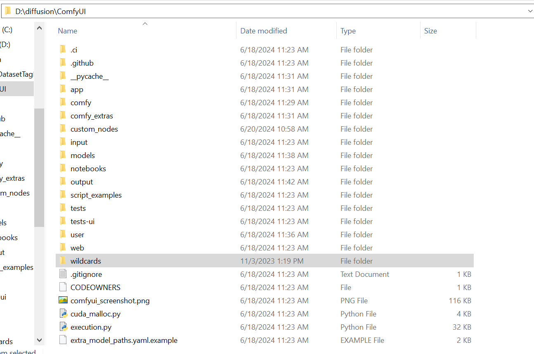The image size is (534, 354).
Task: Click the input folder icon
Action: pyautogui.click(x=63, y=142)
